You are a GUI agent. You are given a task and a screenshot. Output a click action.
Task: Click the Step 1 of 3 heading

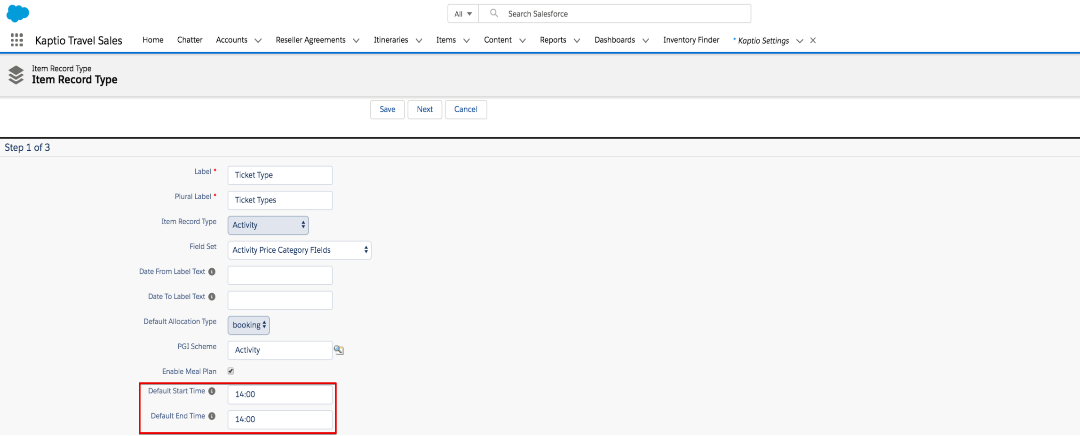(x=27, y=148)
